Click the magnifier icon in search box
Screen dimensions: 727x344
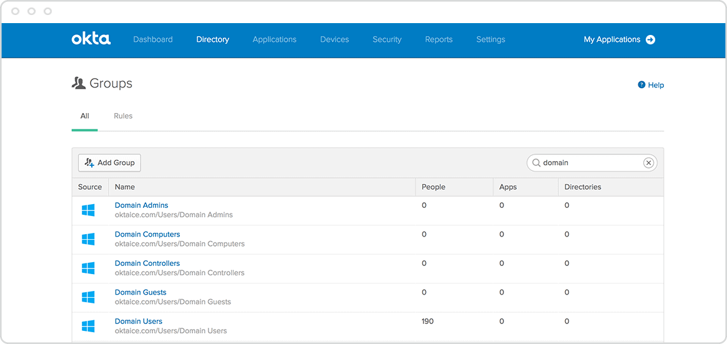coord(536,163)
